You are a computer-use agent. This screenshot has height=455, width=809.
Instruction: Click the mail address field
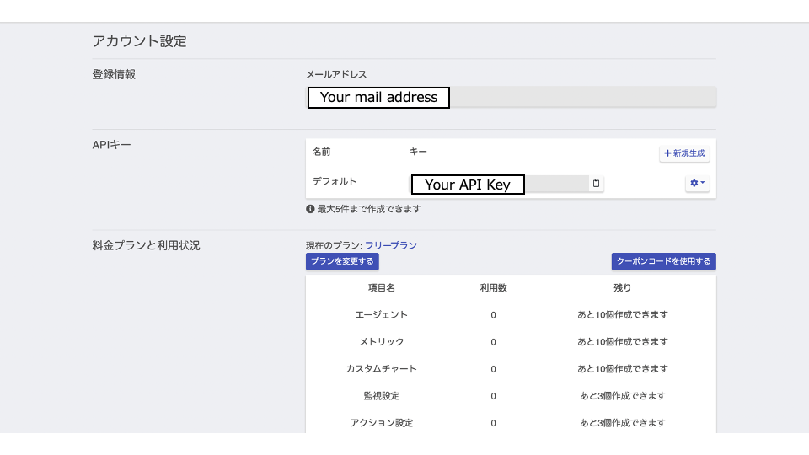(x=511, y=97)
